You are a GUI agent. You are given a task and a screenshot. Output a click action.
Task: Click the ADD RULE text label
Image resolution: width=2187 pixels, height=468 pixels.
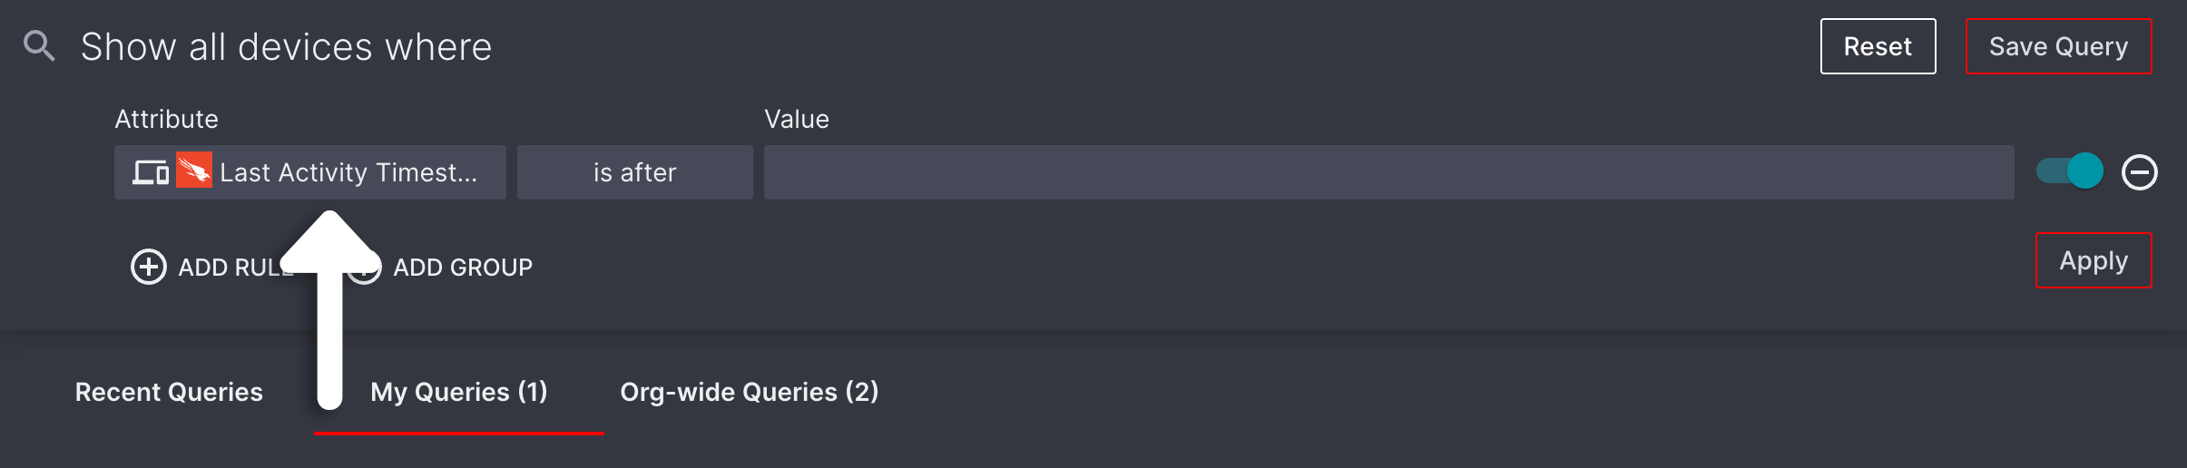pyautogui.click(x=236, y=268)
